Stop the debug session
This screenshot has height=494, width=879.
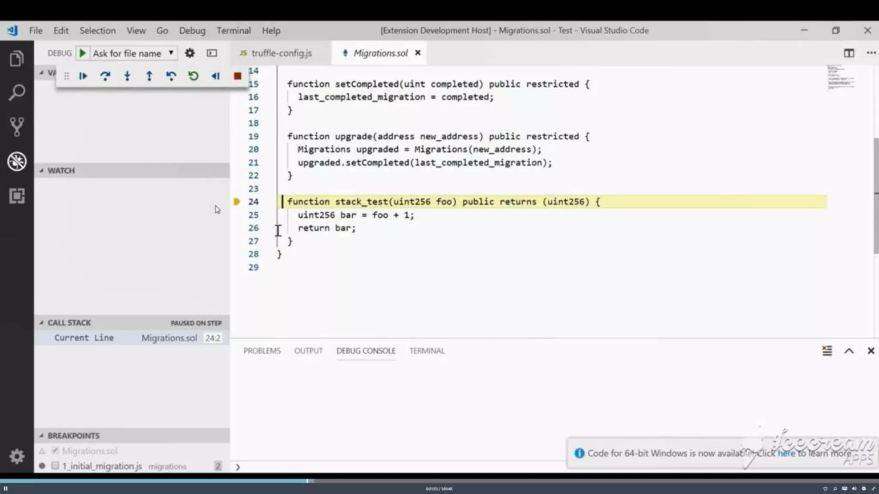click(237, 76)
